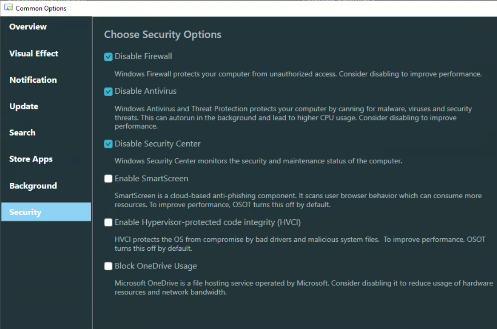Show the Background options tab
Screen dimensions: 497x329
[33, 186]
